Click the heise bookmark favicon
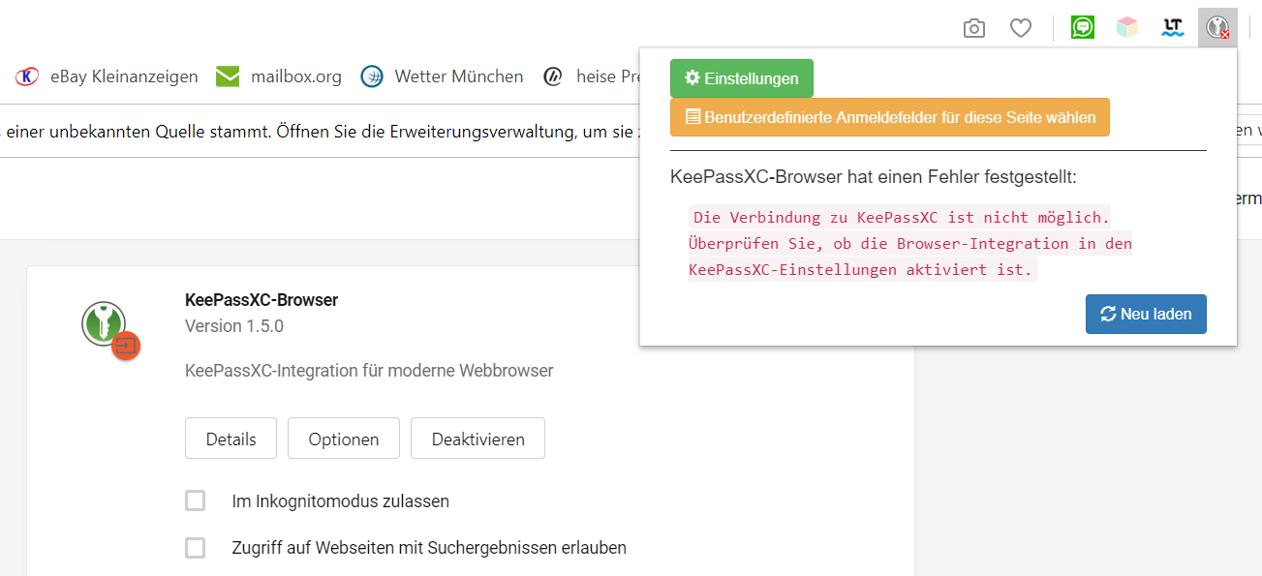 tap(553, 76)
